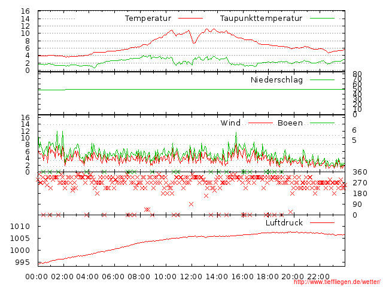Click the 04:00 time axis label
383x287 pixels.
[87, 276]
